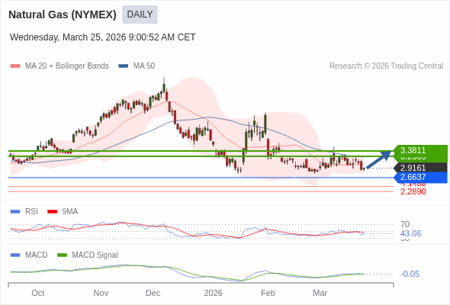Click the RSI 70 level label
The image size is (450, 305).
pyautogui.click(x=405, y=224)
